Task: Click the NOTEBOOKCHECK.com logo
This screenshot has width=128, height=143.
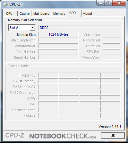Action: (x=63, y=136)
